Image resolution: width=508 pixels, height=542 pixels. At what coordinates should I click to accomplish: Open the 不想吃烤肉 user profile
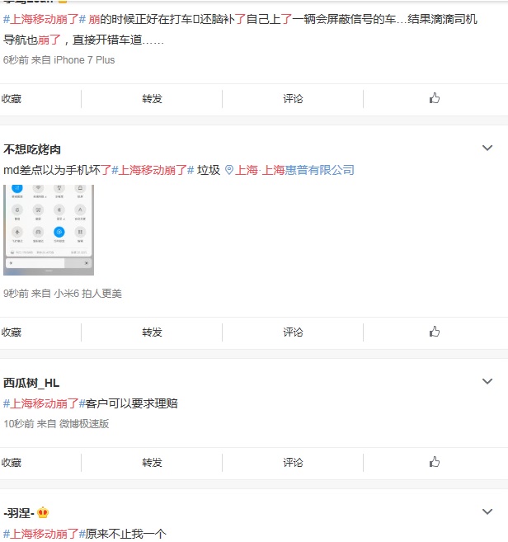pos(32,149)
